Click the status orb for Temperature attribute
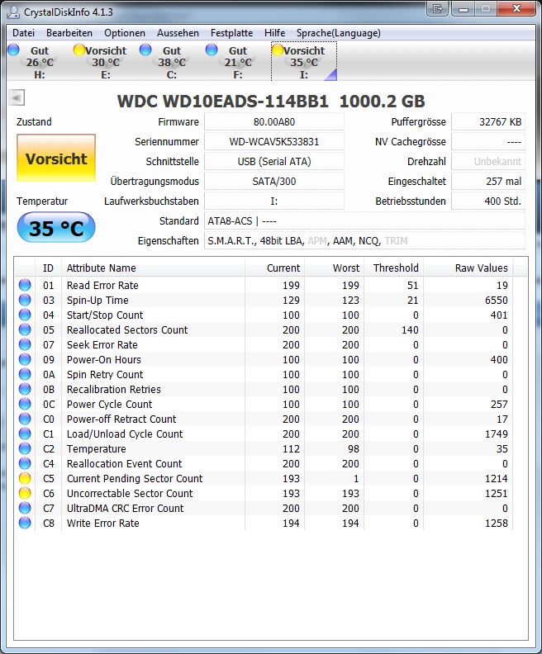542x654 pixels. [25, 448]
